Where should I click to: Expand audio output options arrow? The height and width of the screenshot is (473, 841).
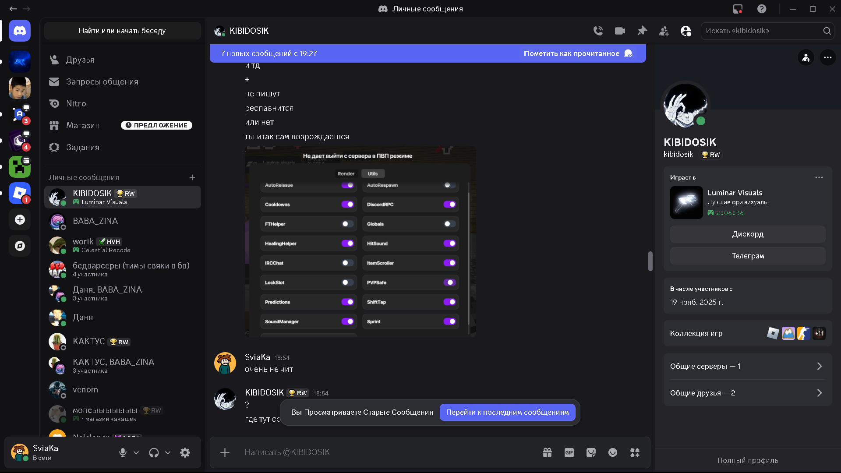tap(168, 452)
